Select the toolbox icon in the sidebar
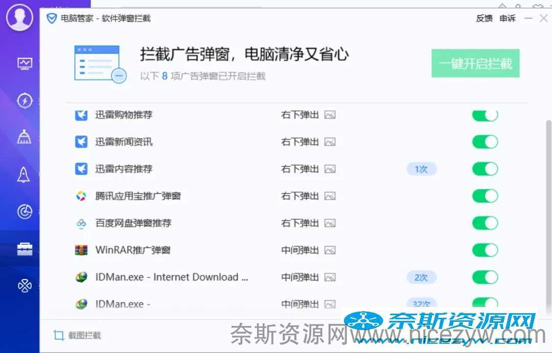Viewport: 552px width, 353px height. [x=25, y=249]
